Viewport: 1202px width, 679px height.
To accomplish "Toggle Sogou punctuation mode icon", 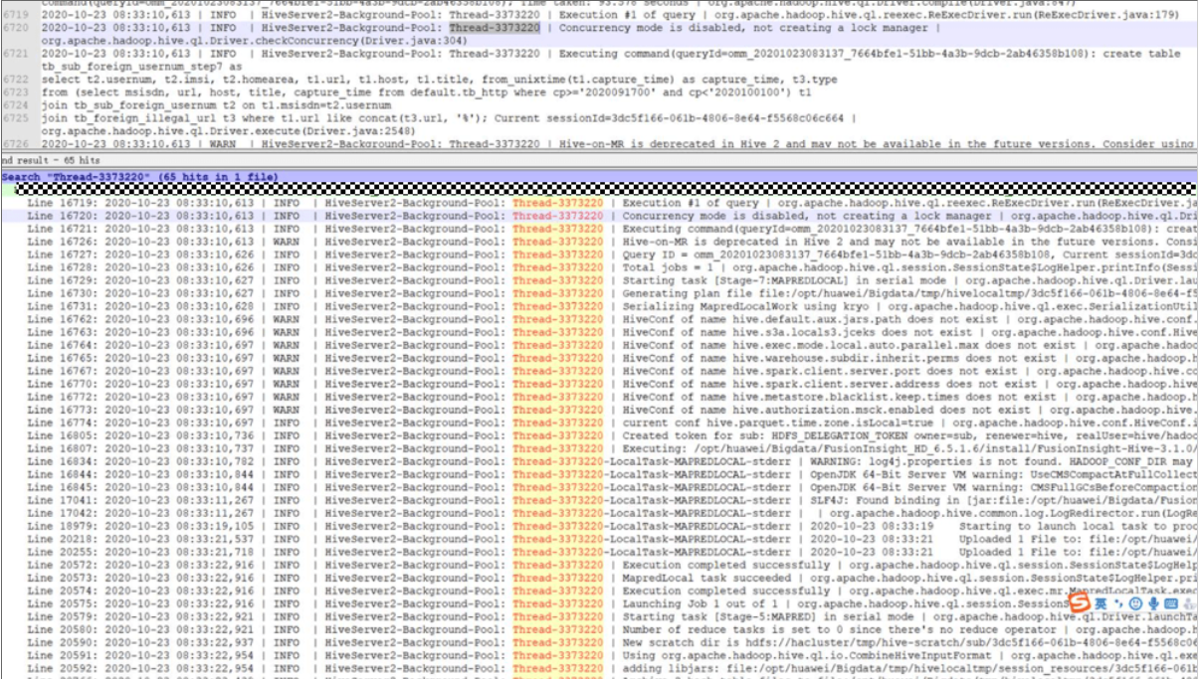I will (1118, 603).
